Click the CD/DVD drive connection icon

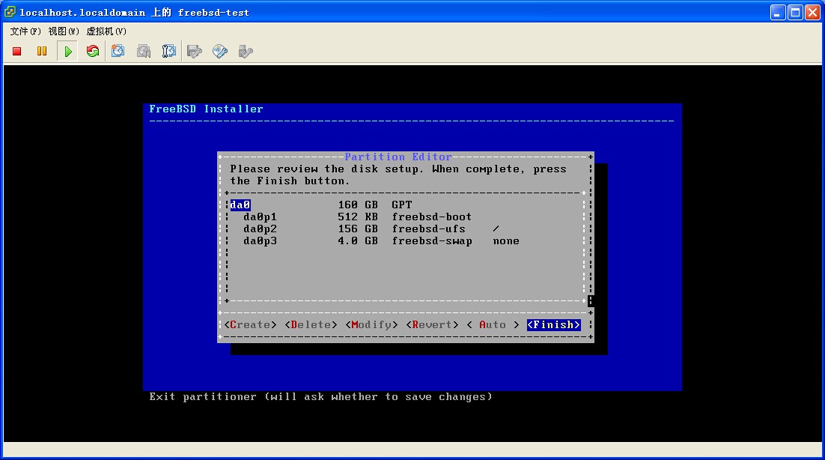220,52
